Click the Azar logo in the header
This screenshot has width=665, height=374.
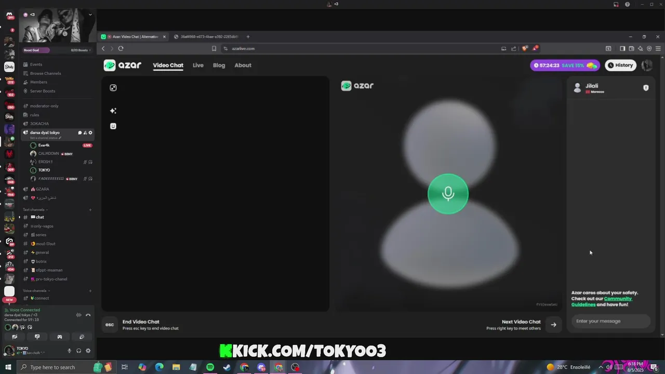tap(122, 65)
